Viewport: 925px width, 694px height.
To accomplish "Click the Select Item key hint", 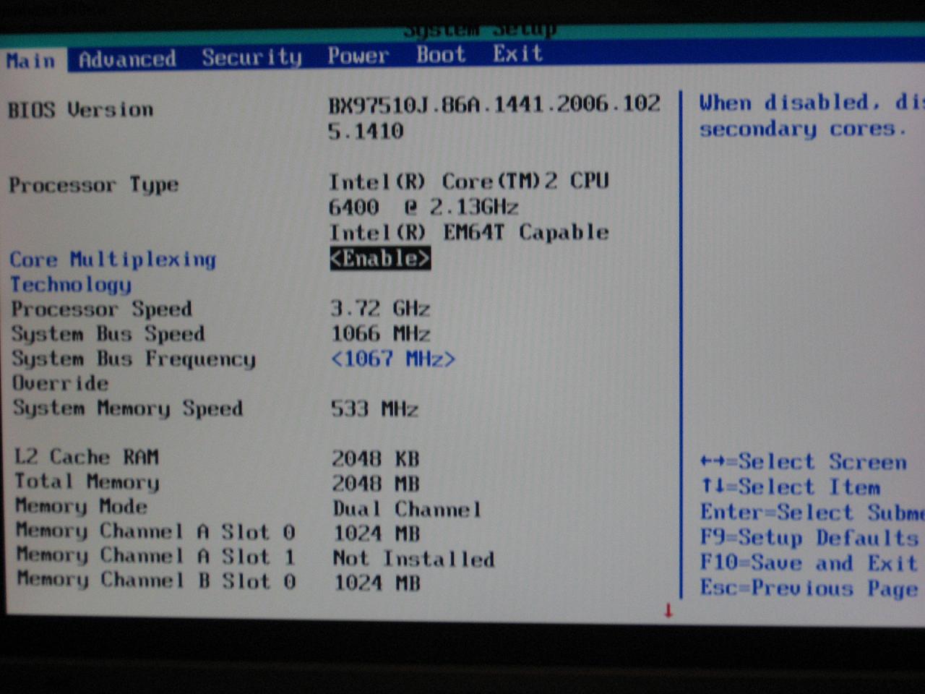I will coord(791,487).
